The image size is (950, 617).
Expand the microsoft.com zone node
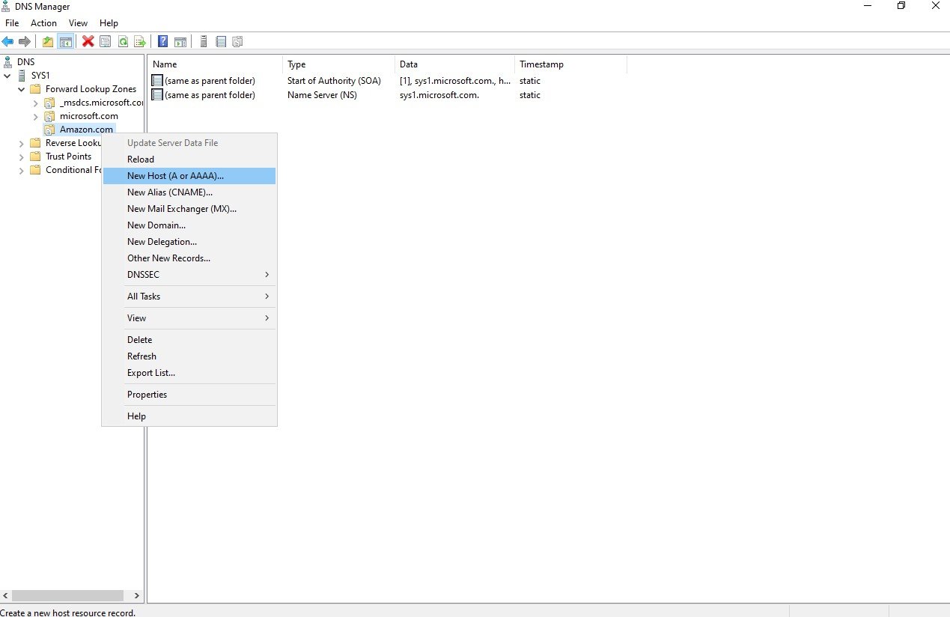(x=36, y=116)
